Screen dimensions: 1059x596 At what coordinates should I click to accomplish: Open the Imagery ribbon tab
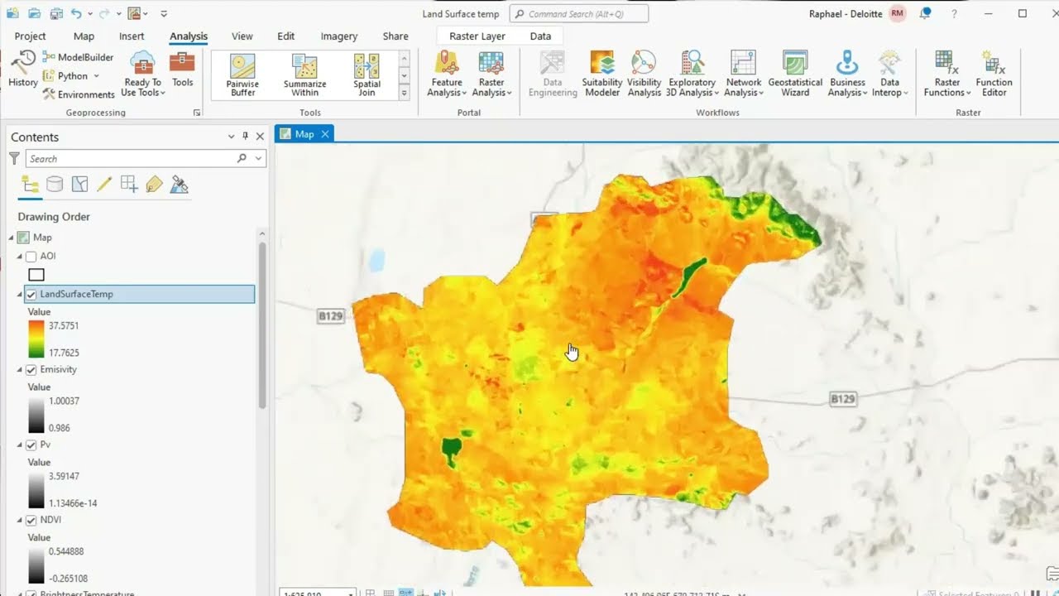(339, 36)
